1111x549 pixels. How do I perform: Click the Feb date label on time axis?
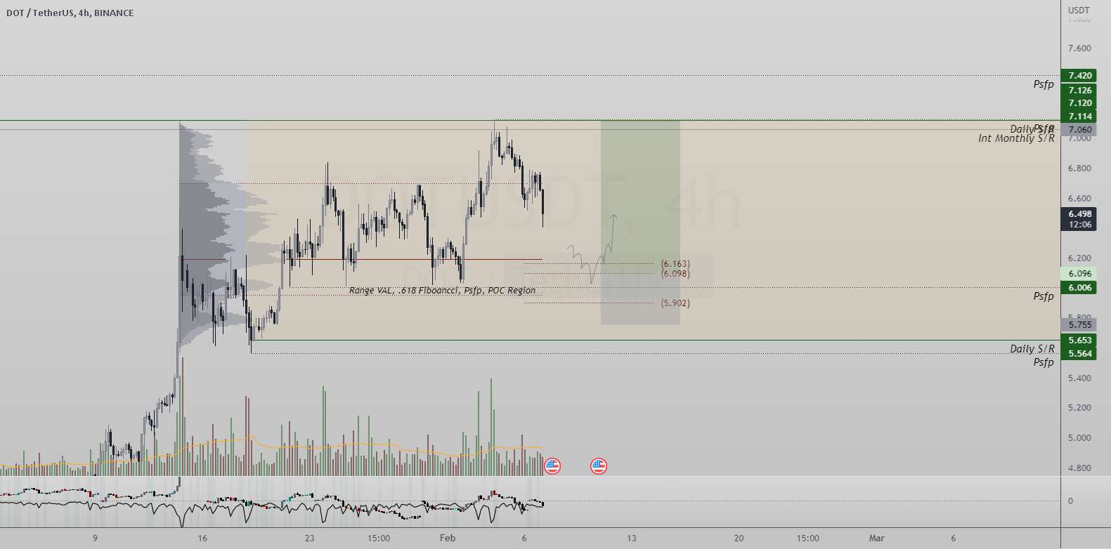pyautogui.click(x=448, y=538)
